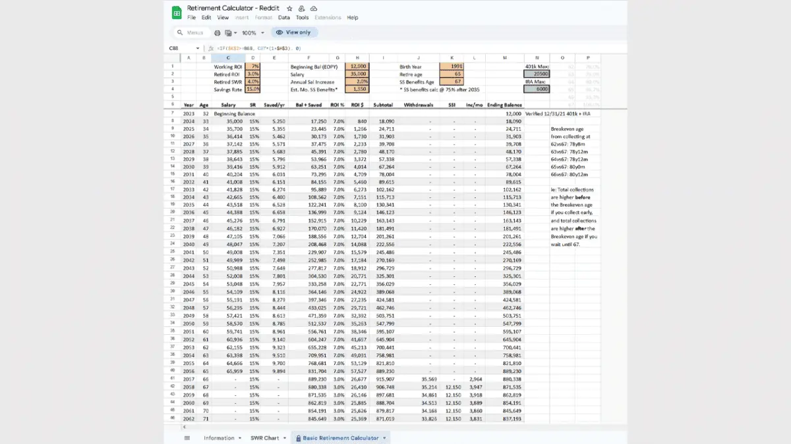Open the Information tab dropdown arrow
The width and height of the screenshot is (791, 444).
tap(239, 438)
